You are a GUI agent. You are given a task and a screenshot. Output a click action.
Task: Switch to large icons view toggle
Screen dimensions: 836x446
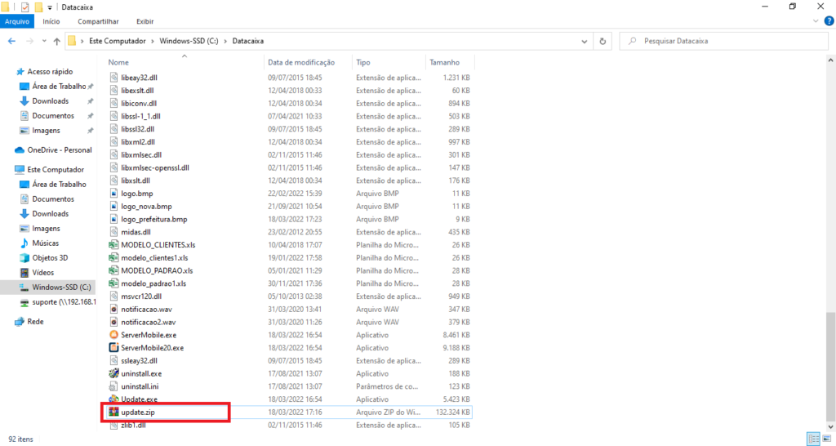[825, 439]
